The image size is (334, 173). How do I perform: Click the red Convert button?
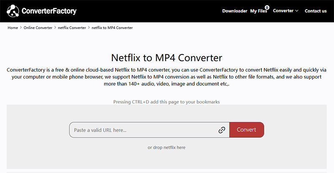point(247,130)
